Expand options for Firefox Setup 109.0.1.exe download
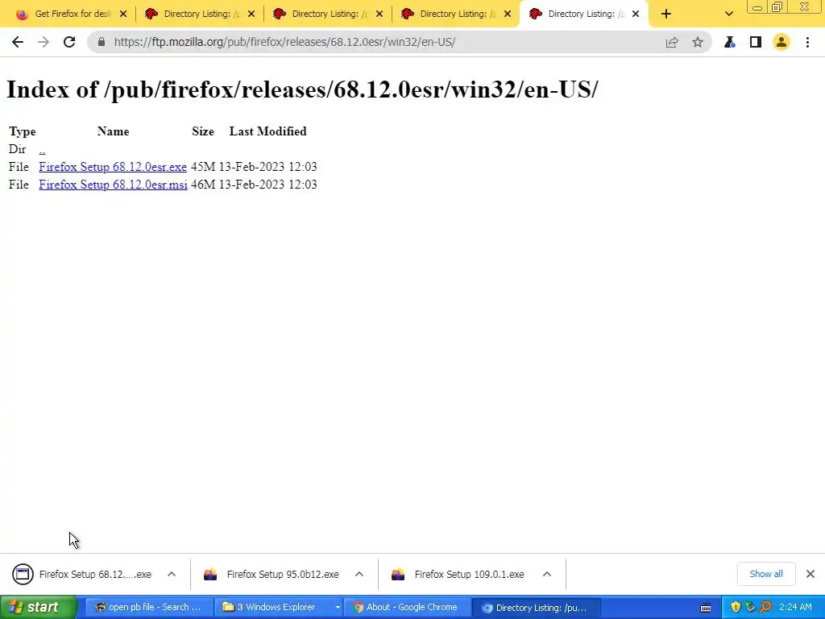 [x=547, y=574]
